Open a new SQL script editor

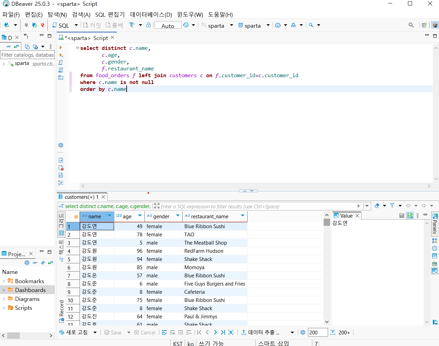click(60, 25)
